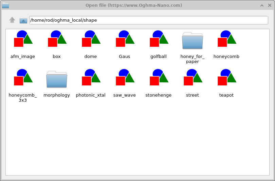Click the honeycomb_3x3 name label

pyautogui.click(x=23, y=98)
